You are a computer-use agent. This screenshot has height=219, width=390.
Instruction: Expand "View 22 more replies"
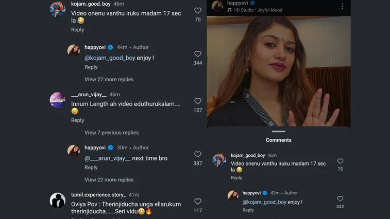pos(109,180)
